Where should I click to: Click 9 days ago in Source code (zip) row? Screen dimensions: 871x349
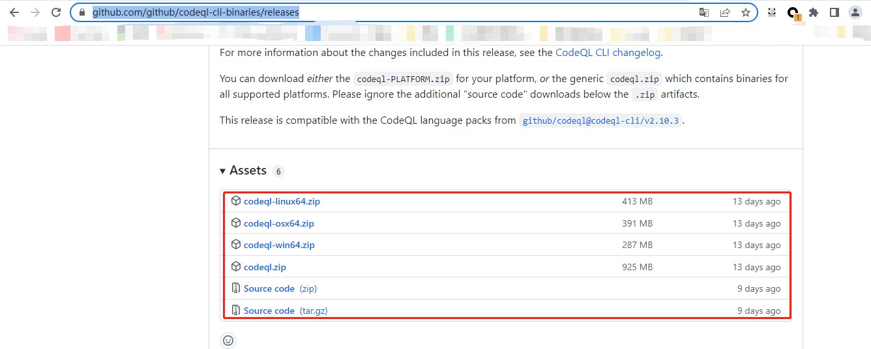point(759,288)
